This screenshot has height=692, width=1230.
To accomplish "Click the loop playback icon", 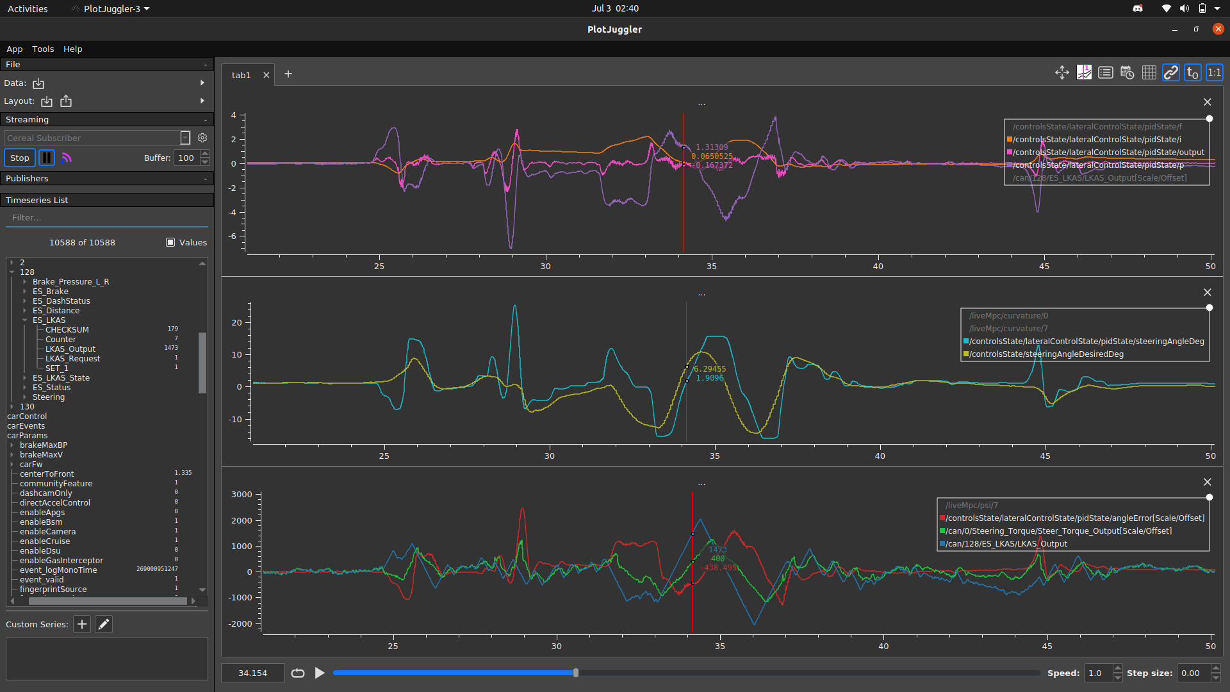I will (298, 673).
